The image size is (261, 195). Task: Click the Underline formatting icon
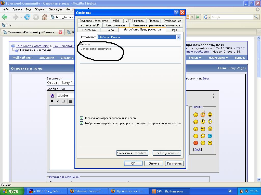(63, 101)
